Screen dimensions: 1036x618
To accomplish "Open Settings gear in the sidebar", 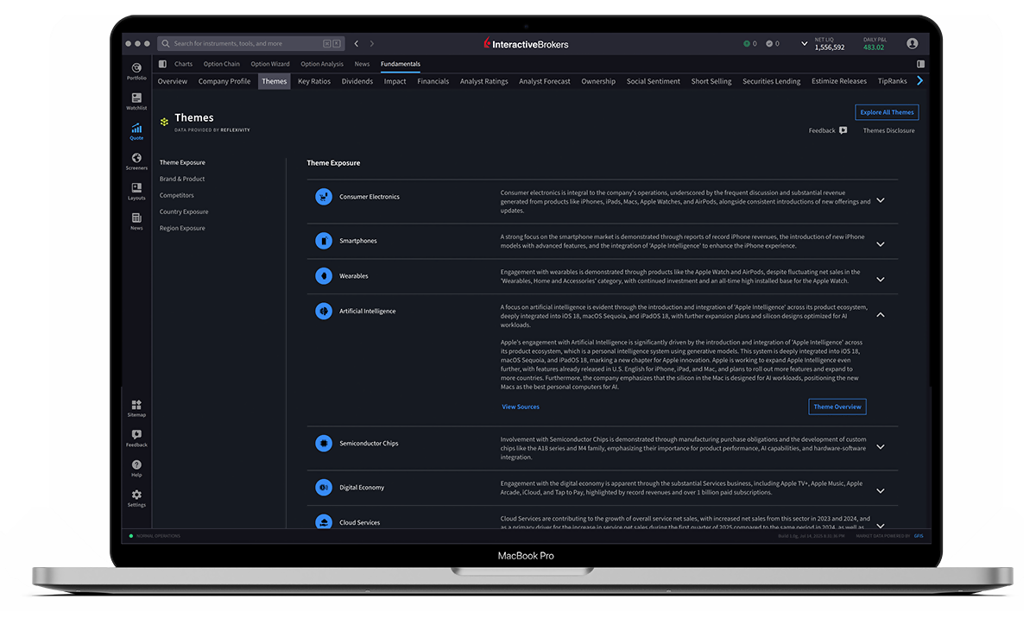I will pos(136,498).
